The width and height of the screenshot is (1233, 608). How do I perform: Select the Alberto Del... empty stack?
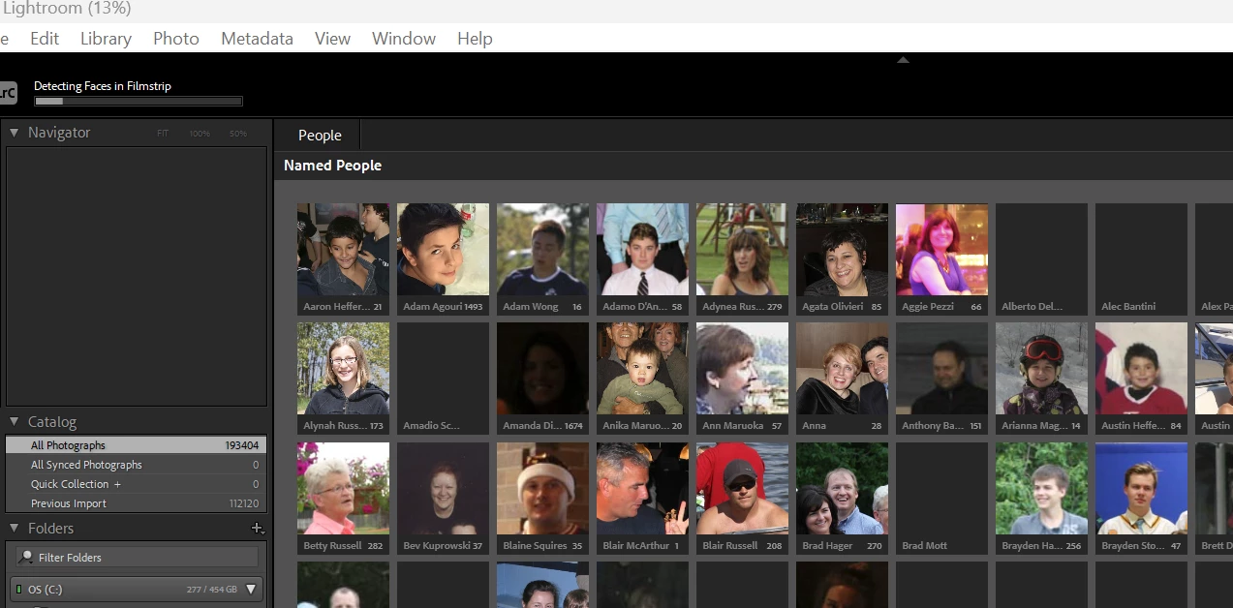1041,249
